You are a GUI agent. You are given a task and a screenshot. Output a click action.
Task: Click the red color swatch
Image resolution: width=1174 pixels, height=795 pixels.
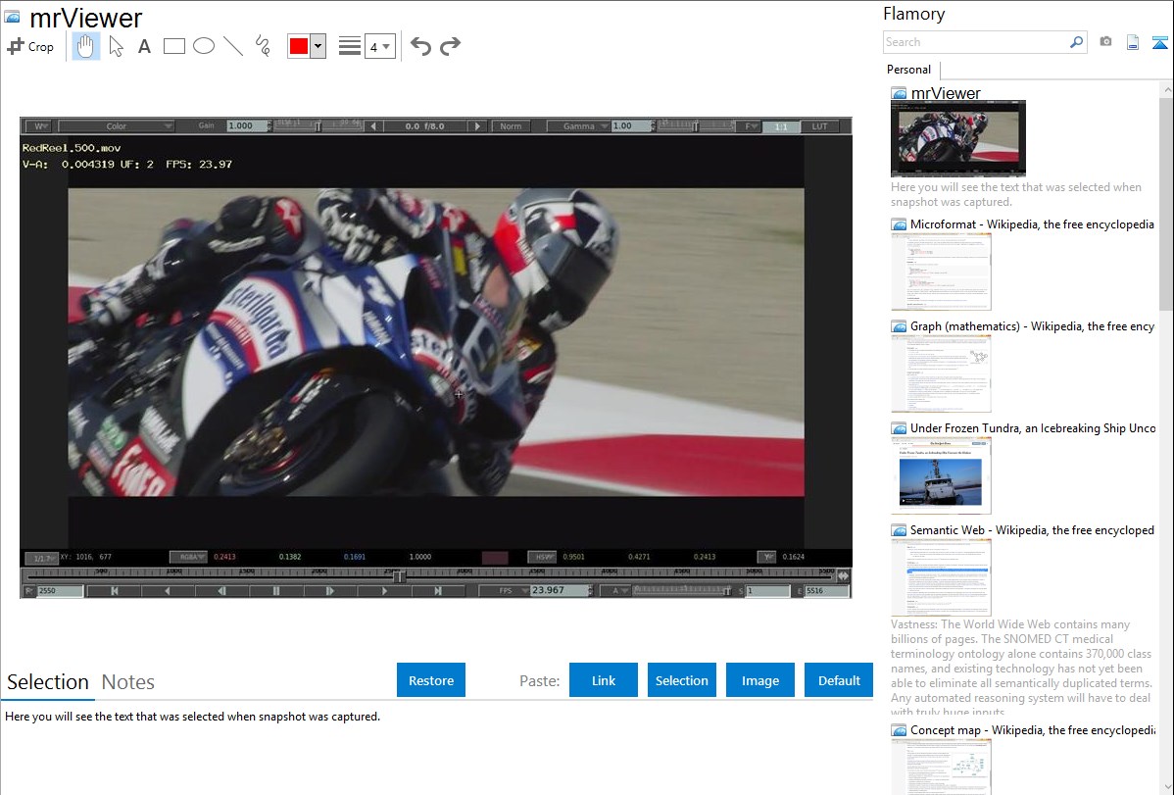point(299,46)
